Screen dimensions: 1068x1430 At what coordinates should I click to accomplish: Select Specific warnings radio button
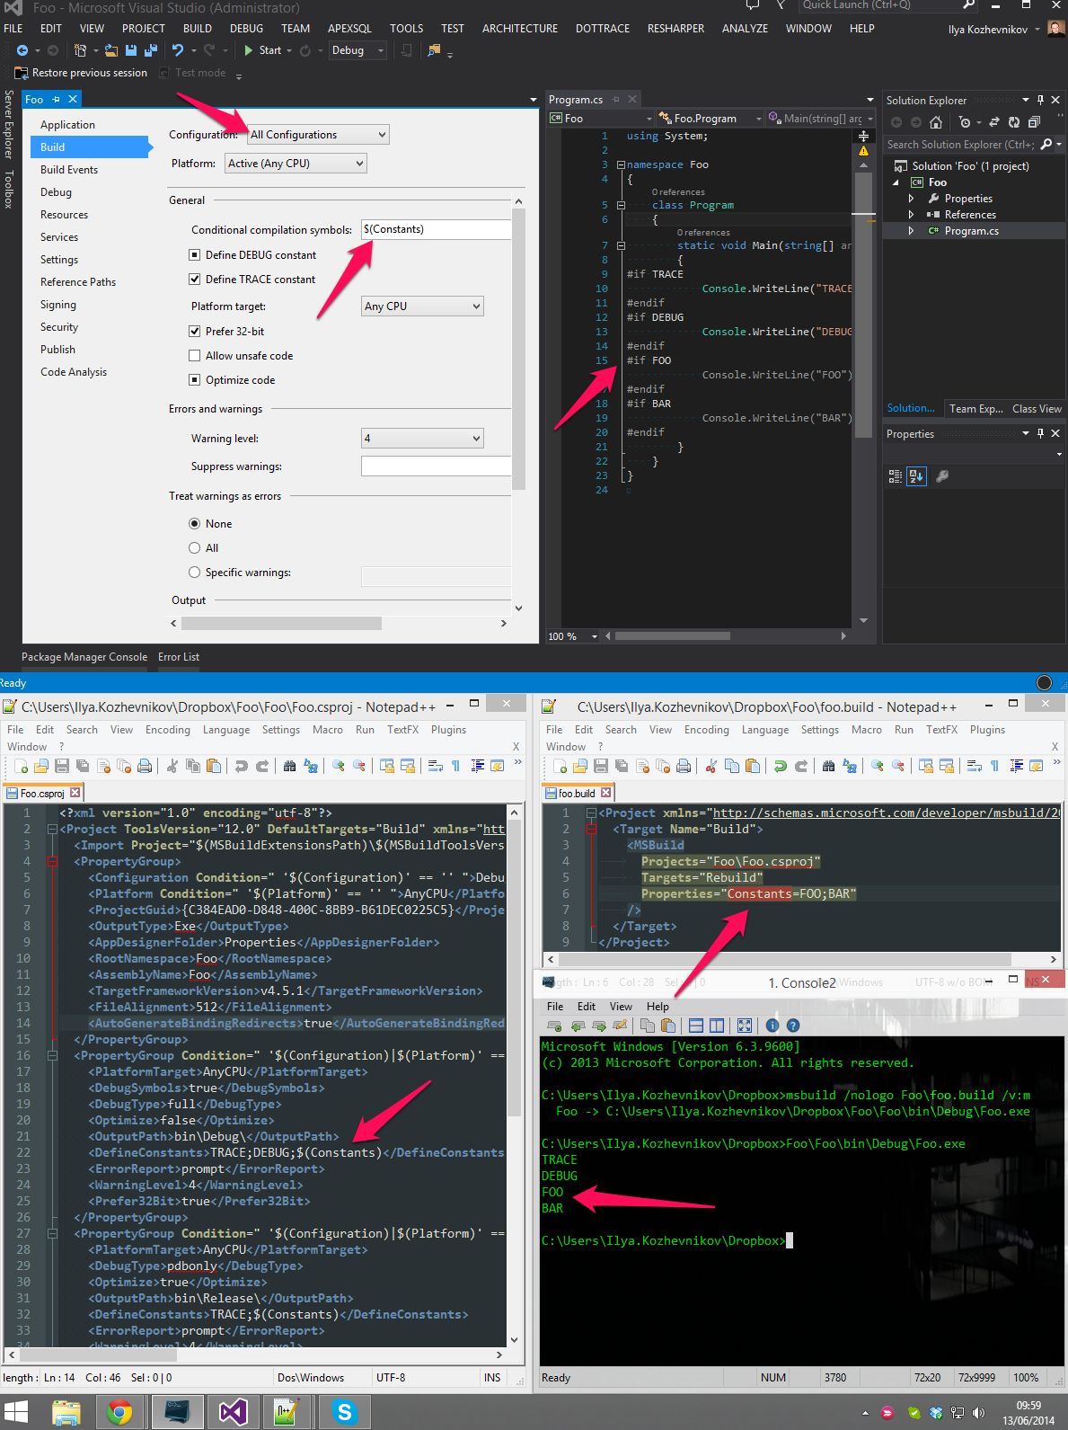[x=195, y=573]
